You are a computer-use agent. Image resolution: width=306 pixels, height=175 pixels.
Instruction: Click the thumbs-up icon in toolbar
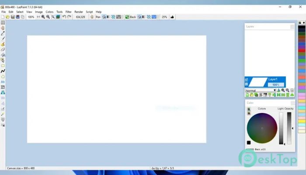click(172, 17)
